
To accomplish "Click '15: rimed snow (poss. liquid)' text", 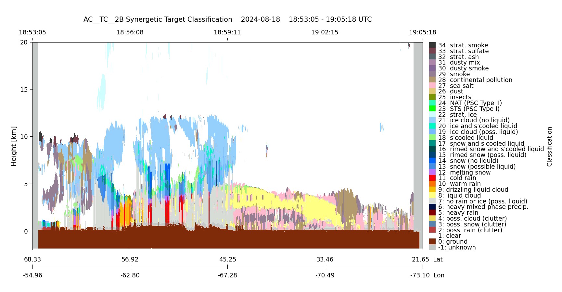I will [482, 155].
